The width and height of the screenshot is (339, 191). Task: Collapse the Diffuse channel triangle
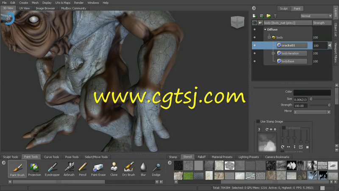pyautogui.click(x=265, y=29)
